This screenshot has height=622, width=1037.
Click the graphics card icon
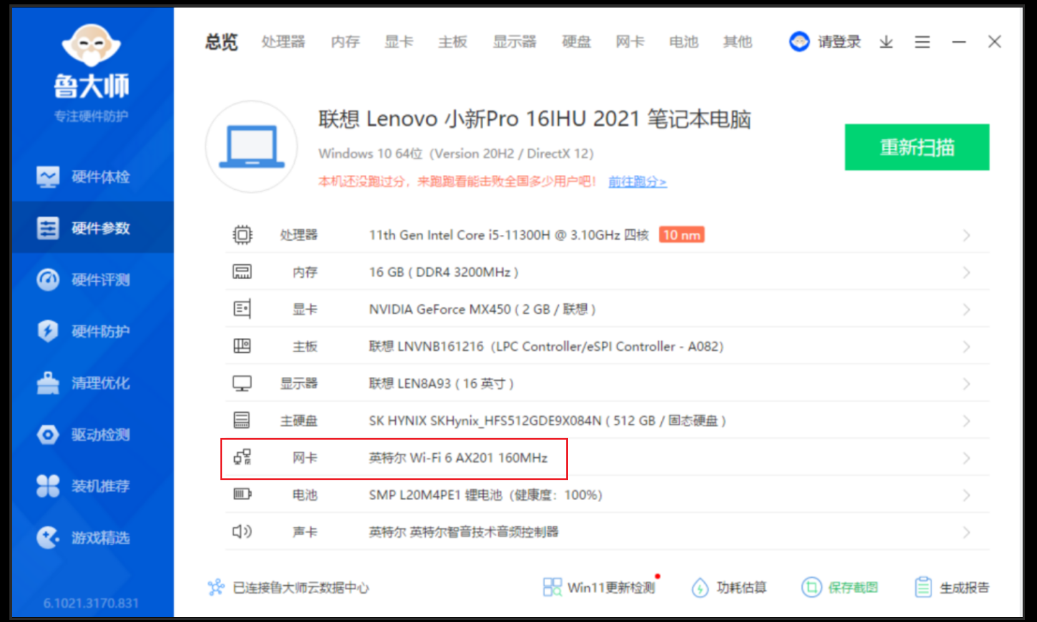click(x=242, y=309)
